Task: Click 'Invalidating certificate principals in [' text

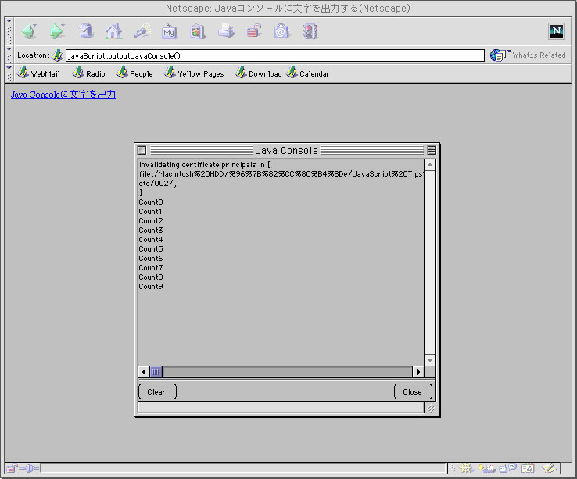Action: click(x=205, y=164)
